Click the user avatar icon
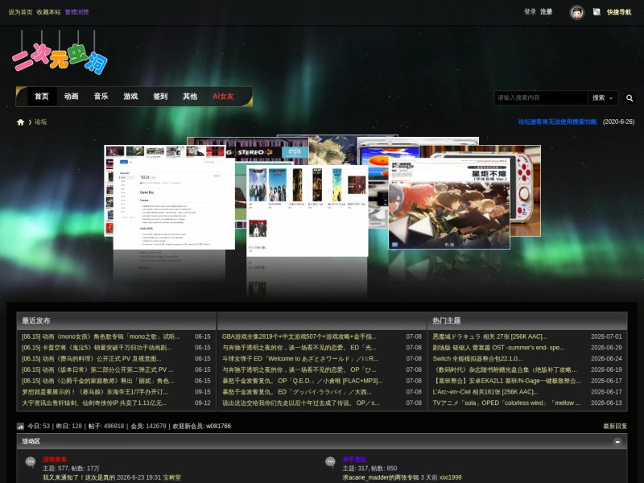This screenshot has width=644, height=483. 576,12
